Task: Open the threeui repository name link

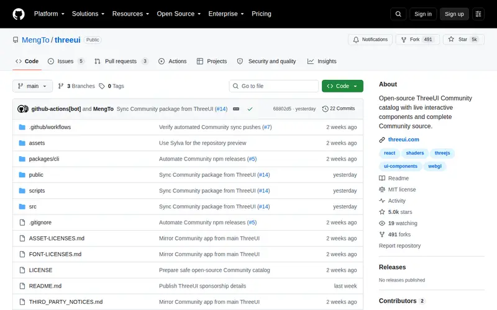Action: pyautogui.click(x=68, y=40)
